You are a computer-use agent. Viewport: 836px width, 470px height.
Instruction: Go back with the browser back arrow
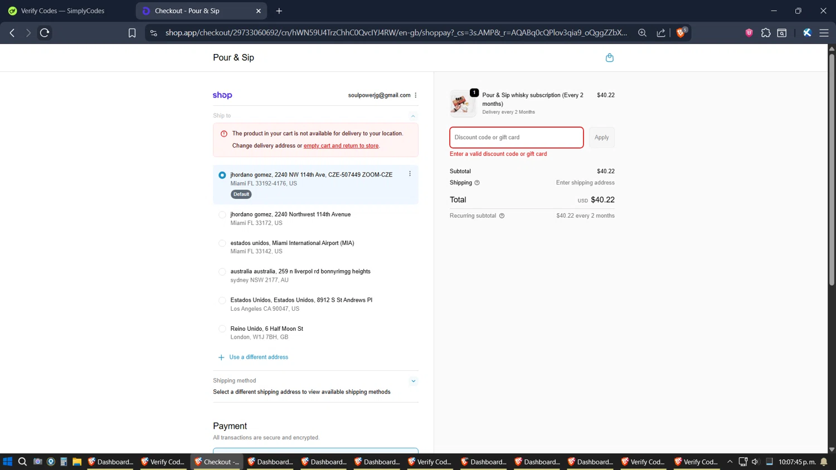click(12, 33)
